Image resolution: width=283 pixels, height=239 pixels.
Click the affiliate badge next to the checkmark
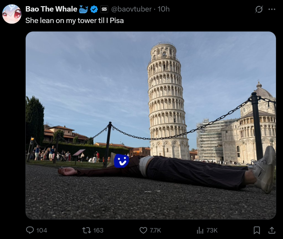[104, 9]
